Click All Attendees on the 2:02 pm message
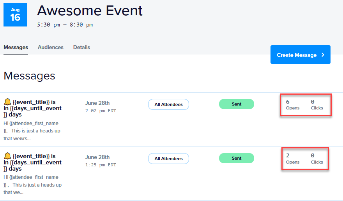343x201 pixels. [x=168, y=104]
